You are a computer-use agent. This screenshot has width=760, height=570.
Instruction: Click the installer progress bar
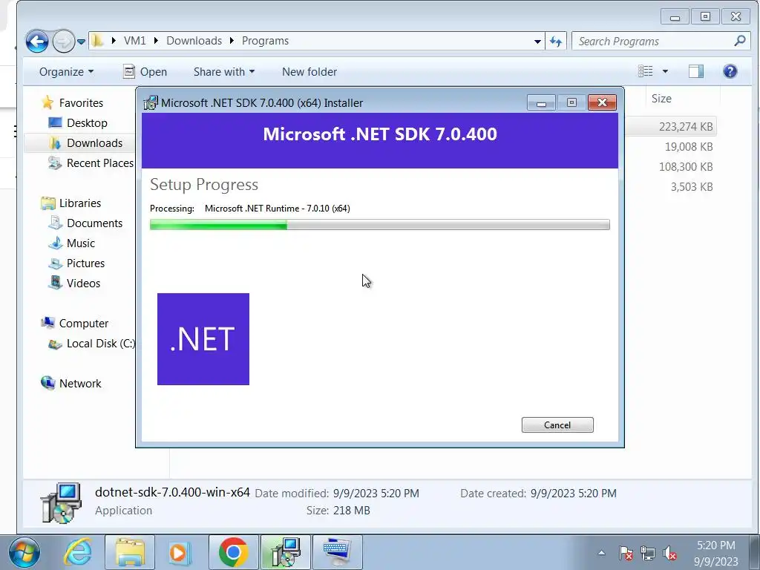[379, 224]
